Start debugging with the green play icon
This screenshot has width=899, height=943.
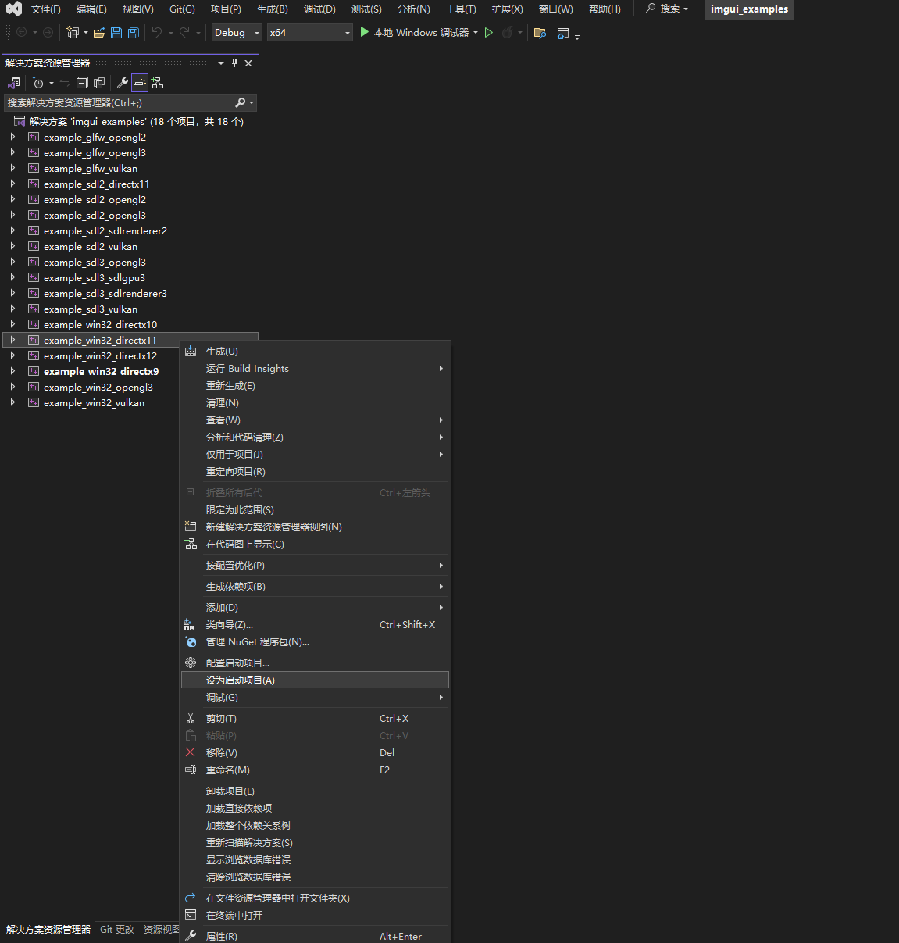pyautogui.click(x=364, y=32)
